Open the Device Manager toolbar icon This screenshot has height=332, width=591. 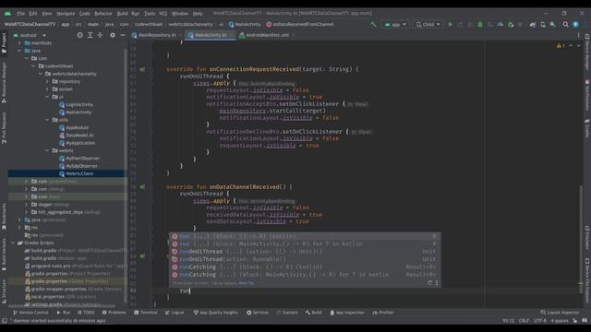click(543, 25)
